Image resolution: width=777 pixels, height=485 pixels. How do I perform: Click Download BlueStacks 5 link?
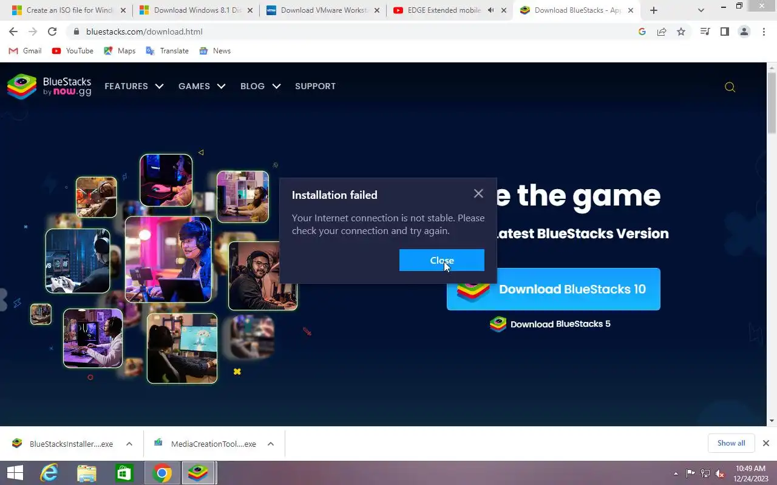click(550, 324)
